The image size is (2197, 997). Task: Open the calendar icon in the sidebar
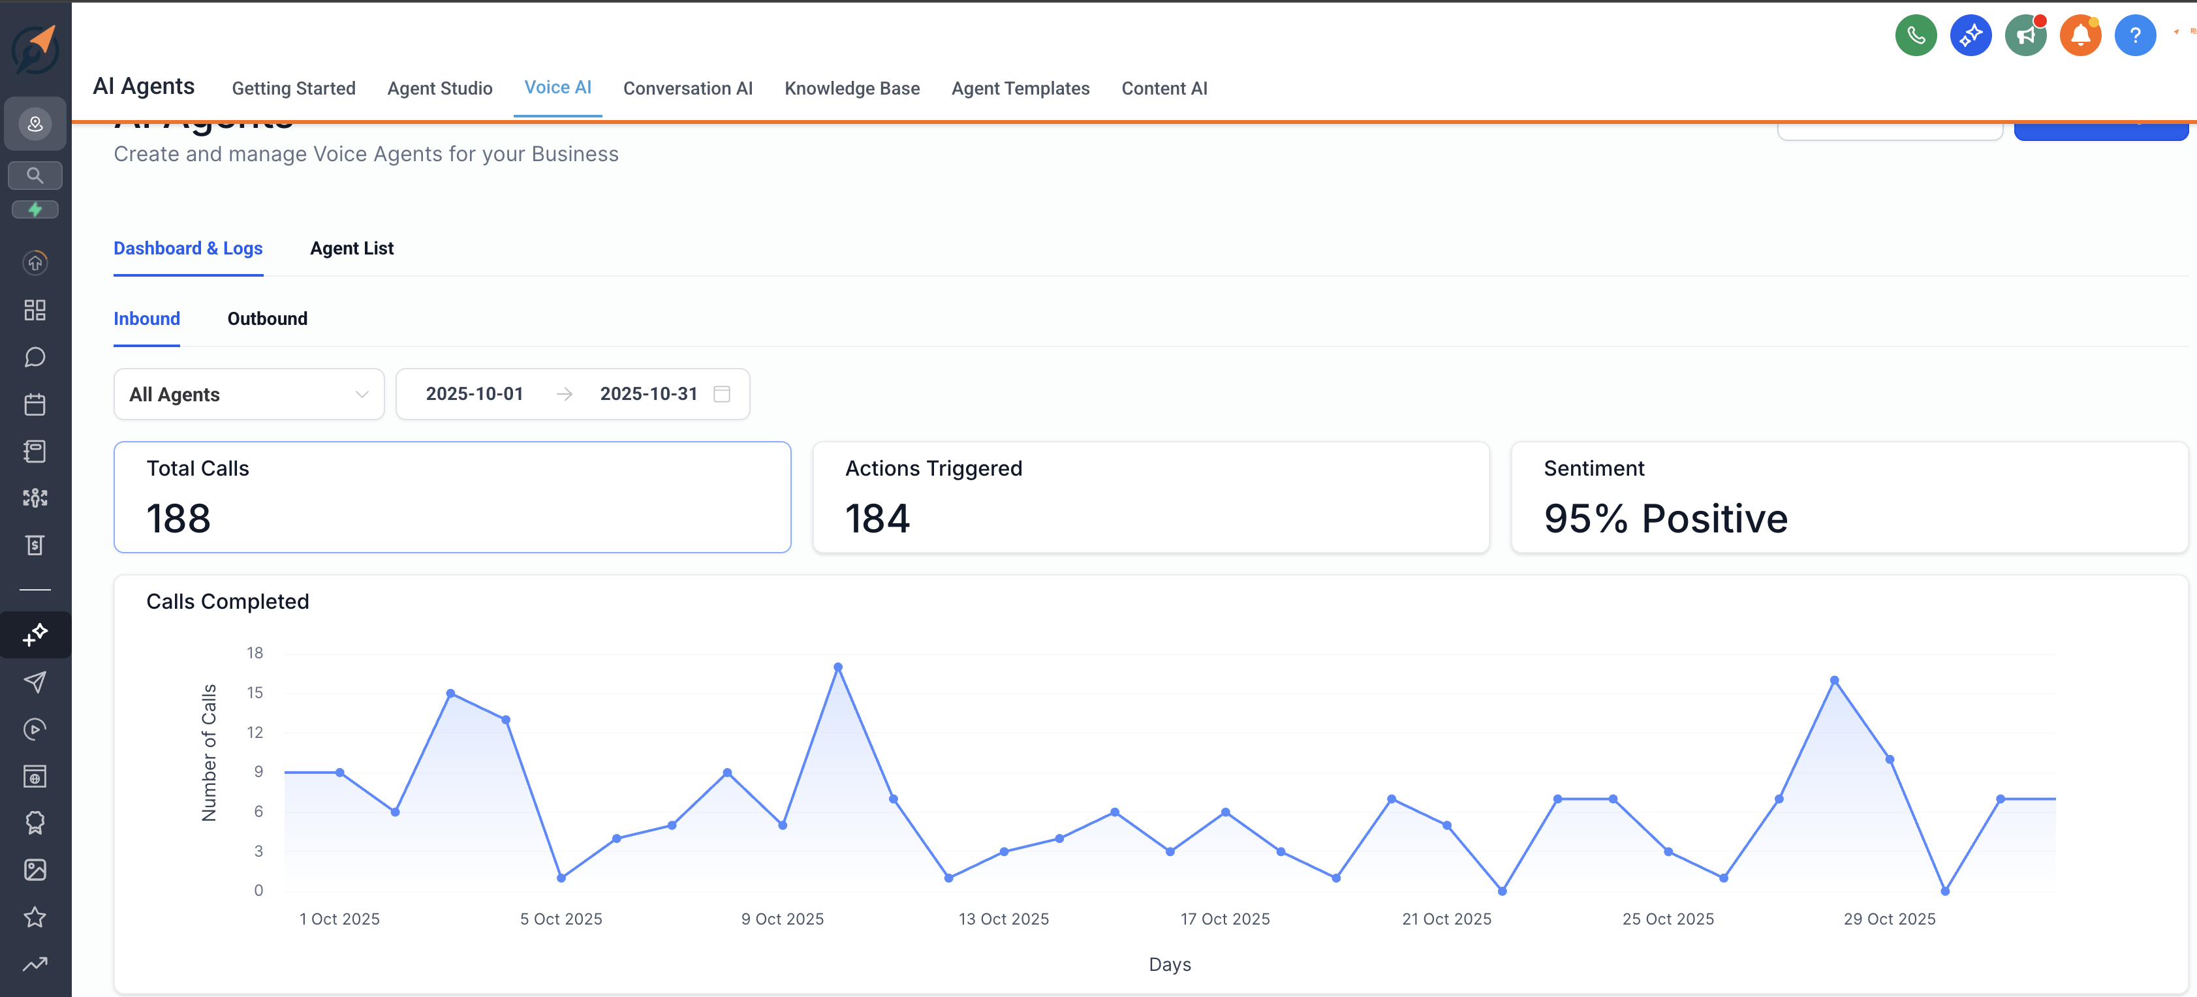coord(35,405)
